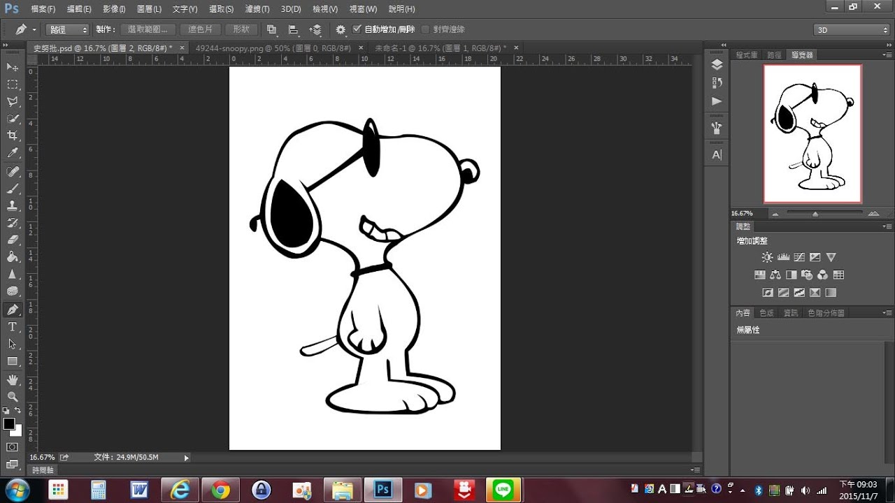
Task: Select the Rectangular Marquee tool
Action: tap(13, 85)
